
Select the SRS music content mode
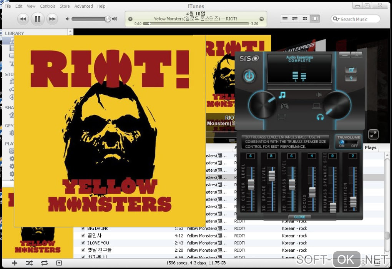[282, 95]
